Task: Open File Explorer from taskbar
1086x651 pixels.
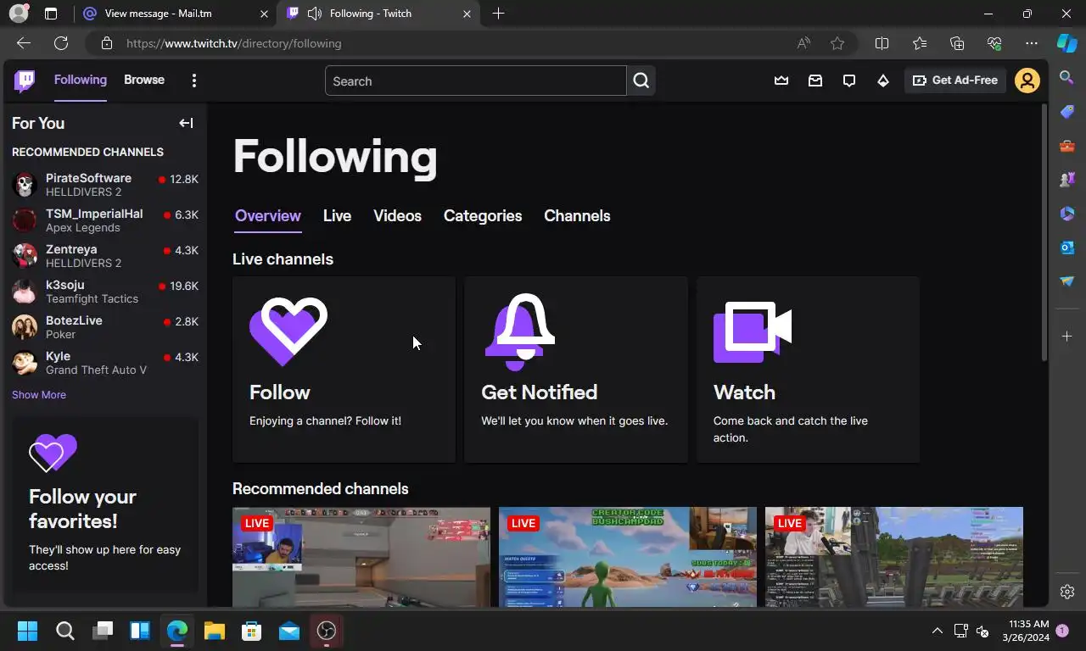Action: pos(214,631)
